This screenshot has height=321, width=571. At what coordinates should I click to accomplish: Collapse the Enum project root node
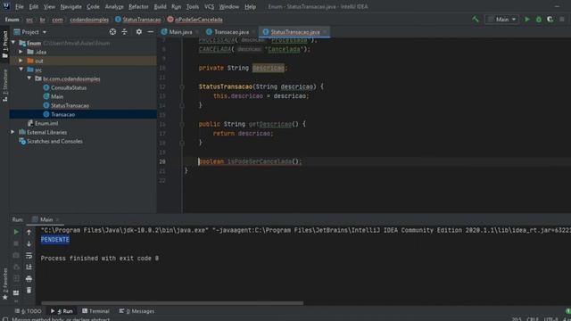click(13, 43)
